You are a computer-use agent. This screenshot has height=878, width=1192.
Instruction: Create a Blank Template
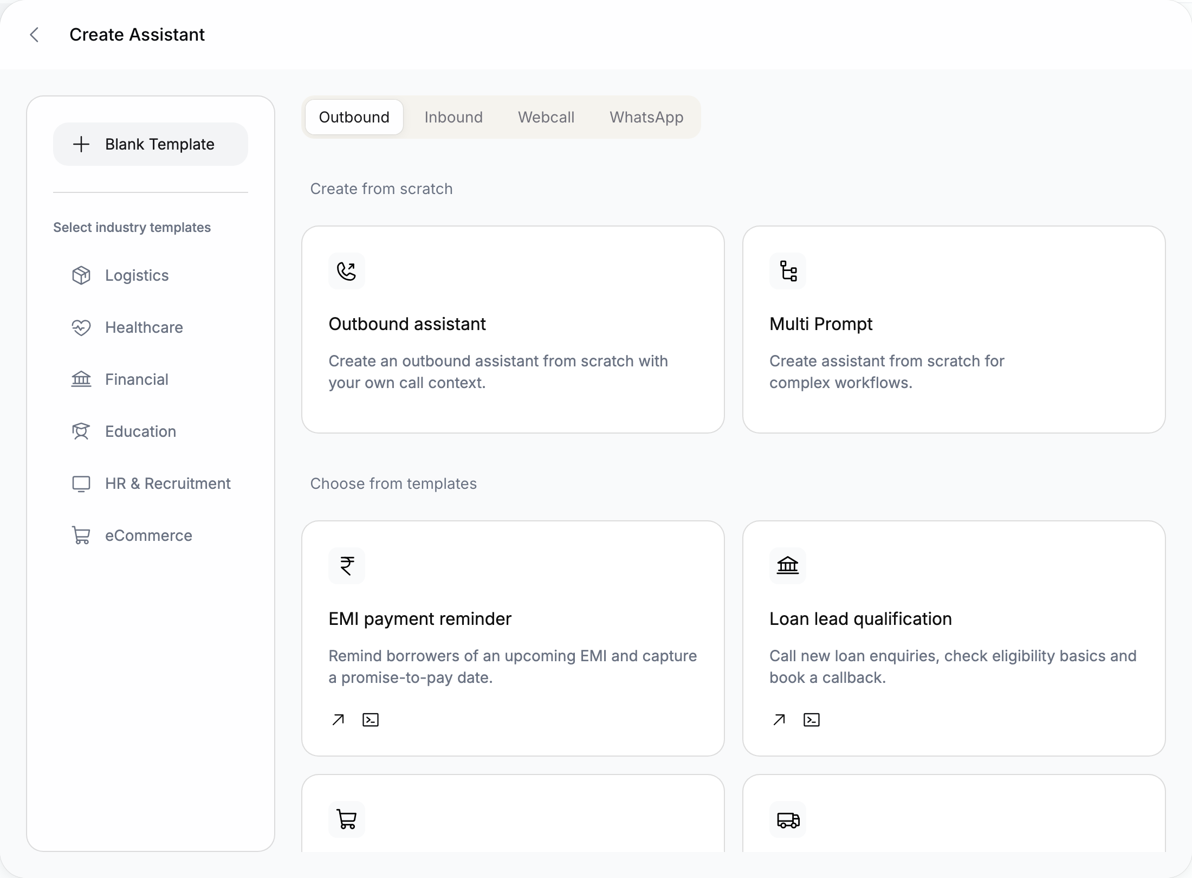pos(151,144)
